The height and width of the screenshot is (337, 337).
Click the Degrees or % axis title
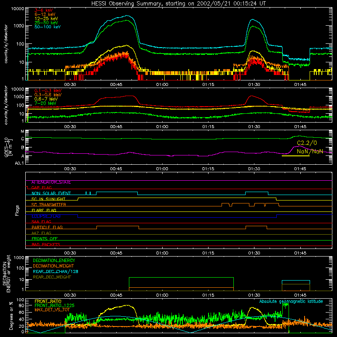pyautogui.click(x=11, y=316)
